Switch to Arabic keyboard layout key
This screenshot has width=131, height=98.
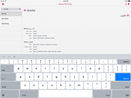[x=8, y=77]
